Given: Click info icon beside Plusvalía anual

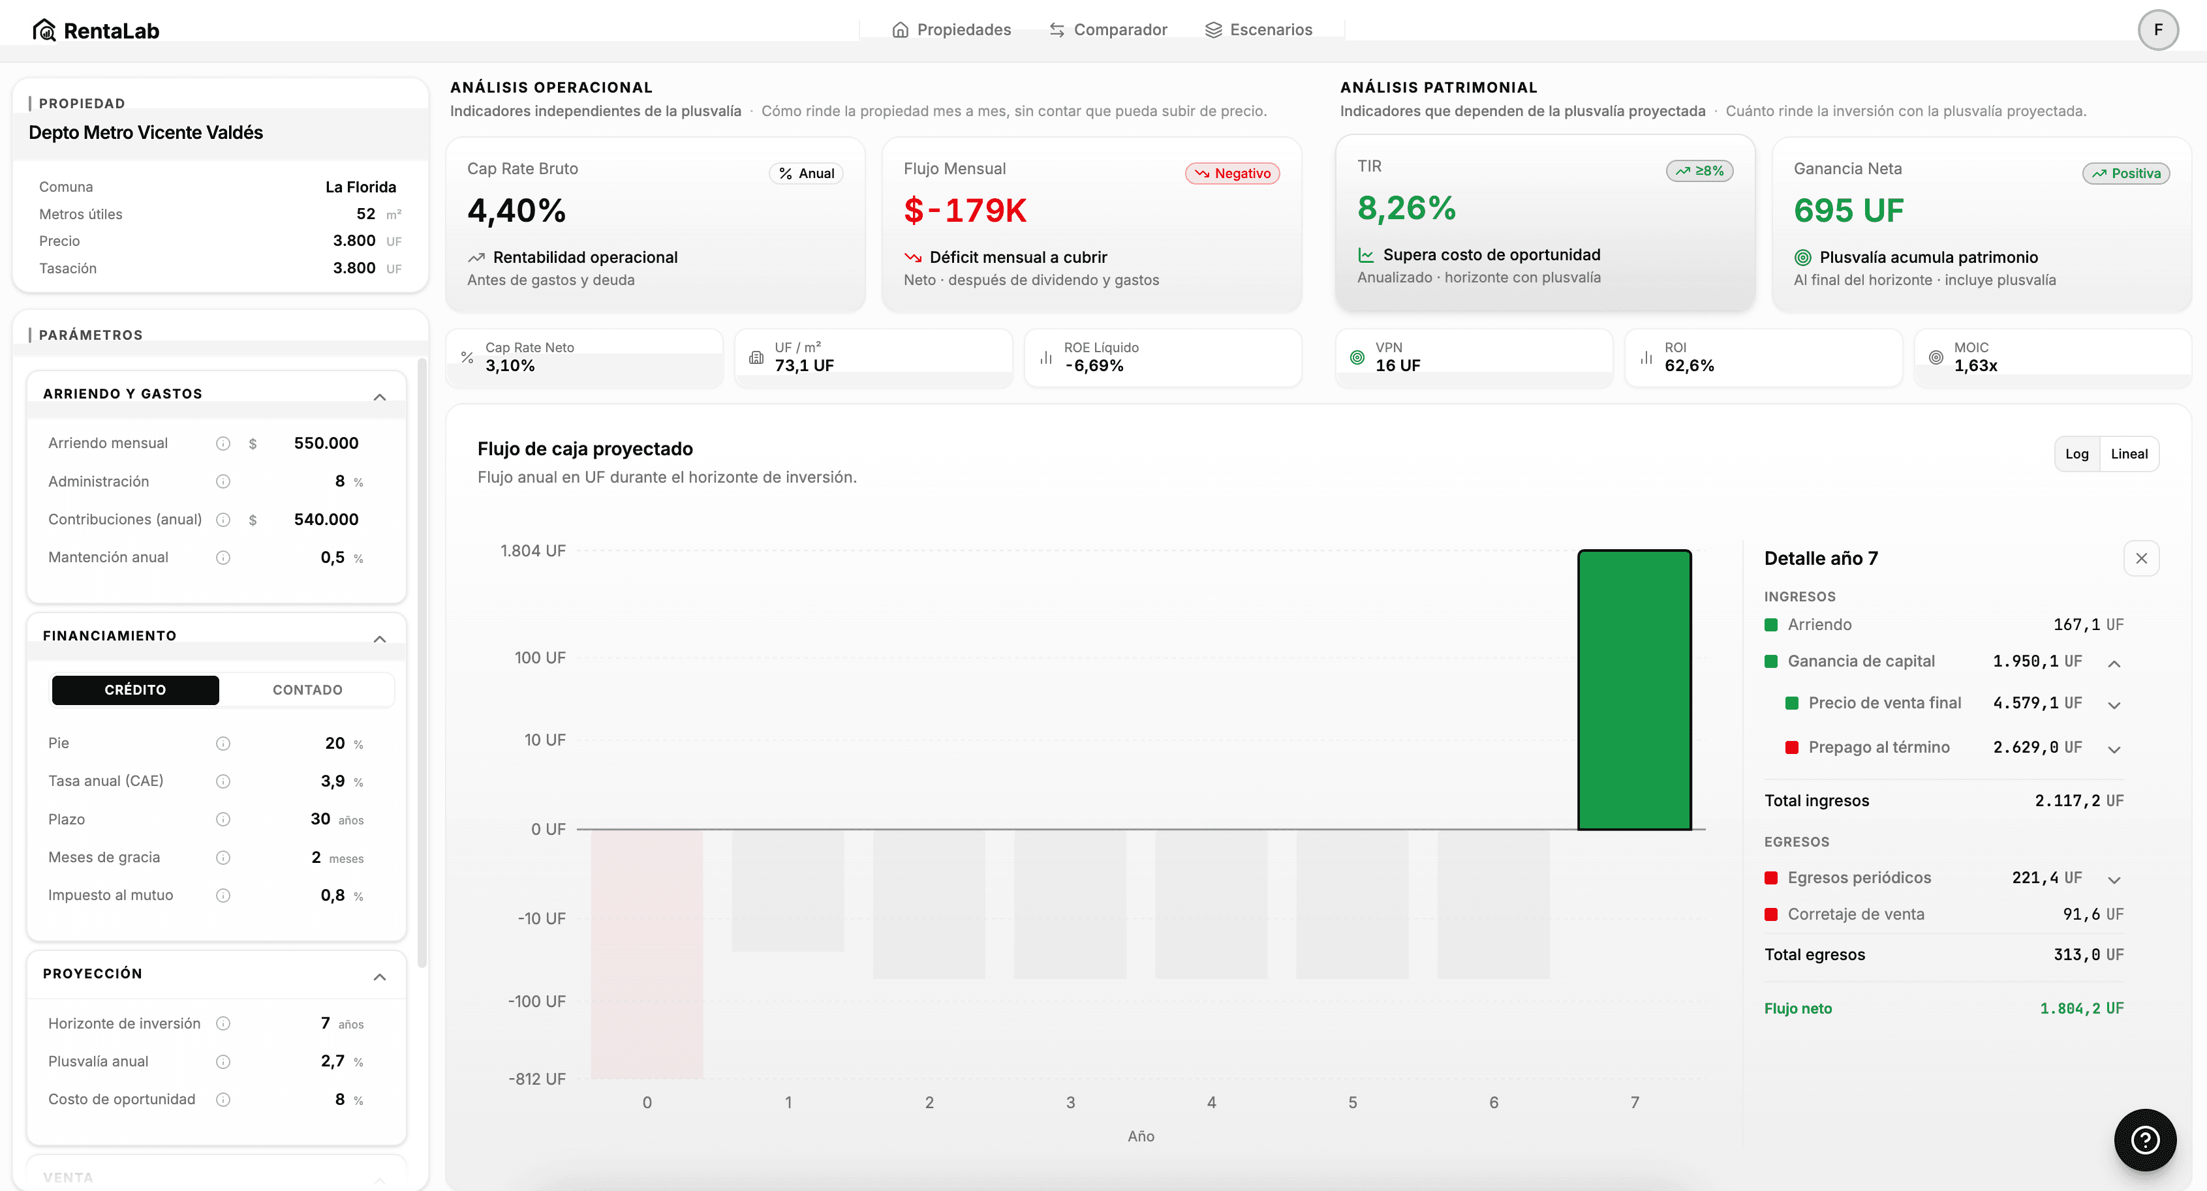Looking at the screenshot, I should (223, 1062).
